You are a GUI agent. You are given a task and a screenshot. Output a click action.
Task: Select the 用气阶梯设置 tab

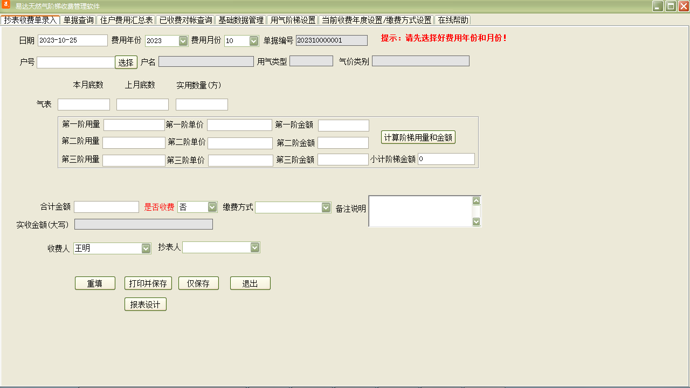coord(293,20)
